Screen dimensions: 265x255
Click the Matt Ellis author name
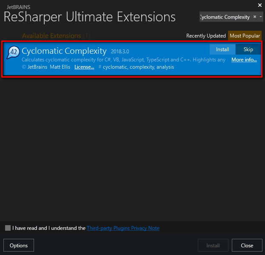coord(60,67)
